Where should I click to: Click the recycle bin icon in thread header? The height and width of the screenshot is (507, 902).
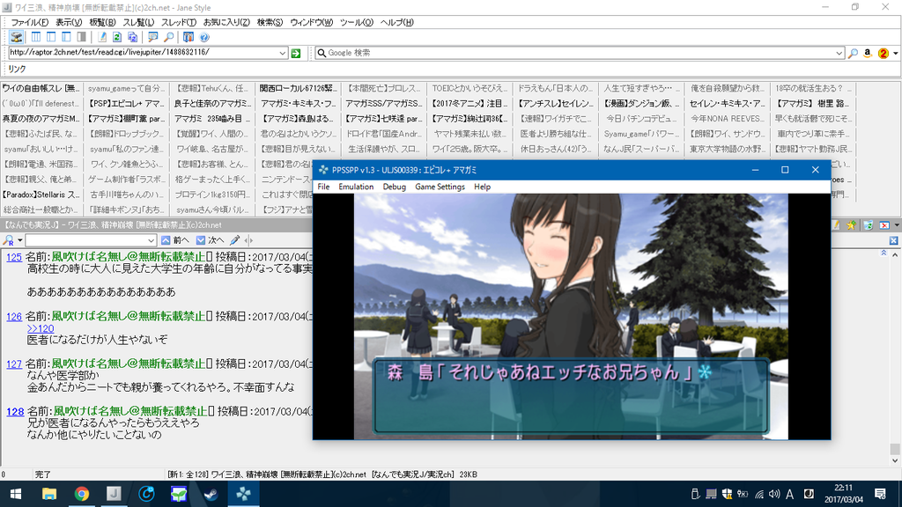pyautogui.click(x=868, y=225)
